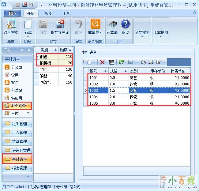Viewport: 199px width, 191px height.
Task: Select 供应商 in the navigation list
Action: tap(17, 98)
